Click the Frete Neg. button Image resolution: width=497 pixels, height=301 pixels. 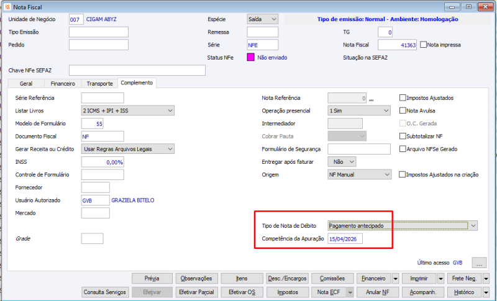(465, 279)
